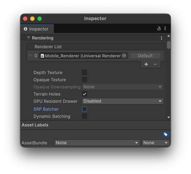Remove renderer with the minus icon
This screenshot has width=191, height=174.
tap(155, 64)
